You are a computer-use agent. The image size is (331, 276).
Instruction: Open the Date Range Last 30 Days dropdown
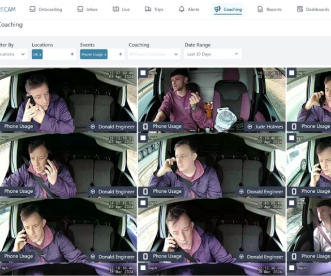point(213,54)
